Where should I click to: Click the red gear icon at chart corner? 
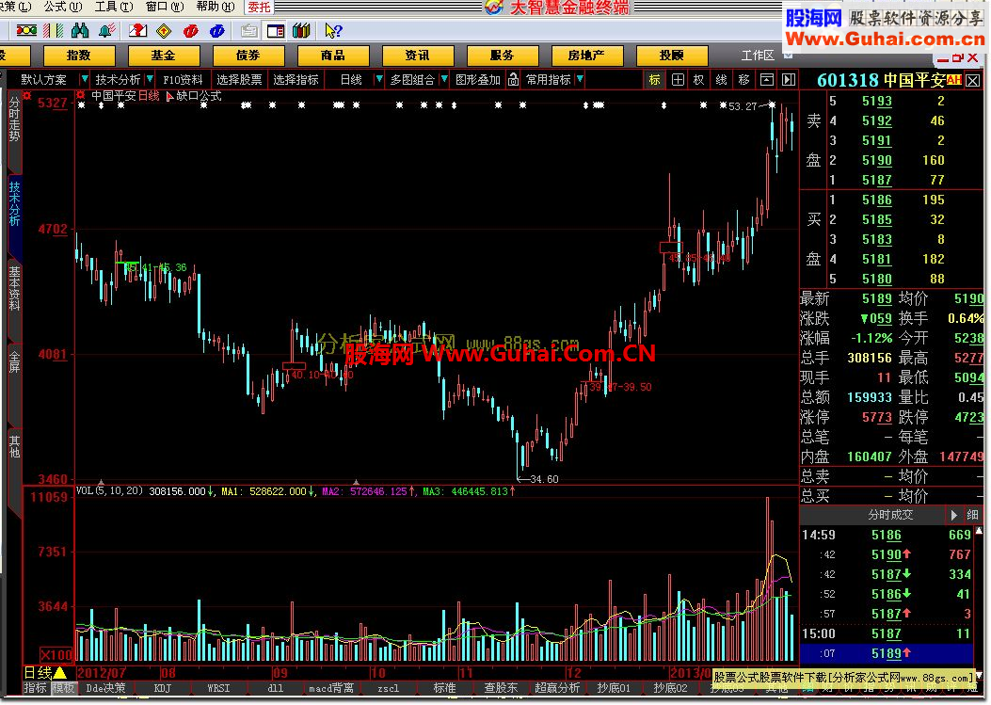click(x=27, y=95)
